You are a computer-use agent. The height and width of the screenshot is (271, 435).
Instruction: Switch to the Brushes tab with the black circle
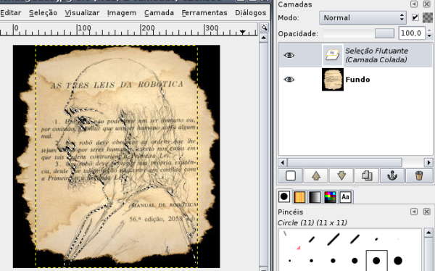click(284, 196)
